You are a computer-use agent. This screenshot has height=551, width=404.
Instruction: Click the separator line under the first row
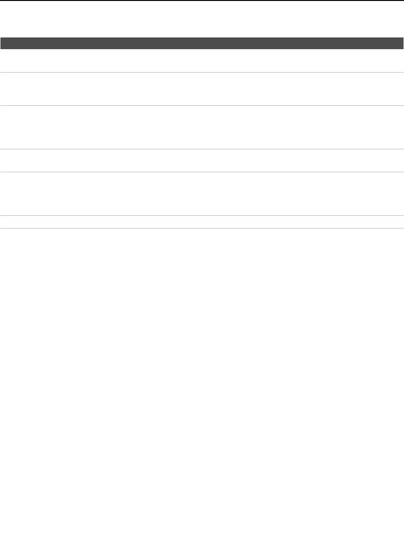click(x=202, y=73)
